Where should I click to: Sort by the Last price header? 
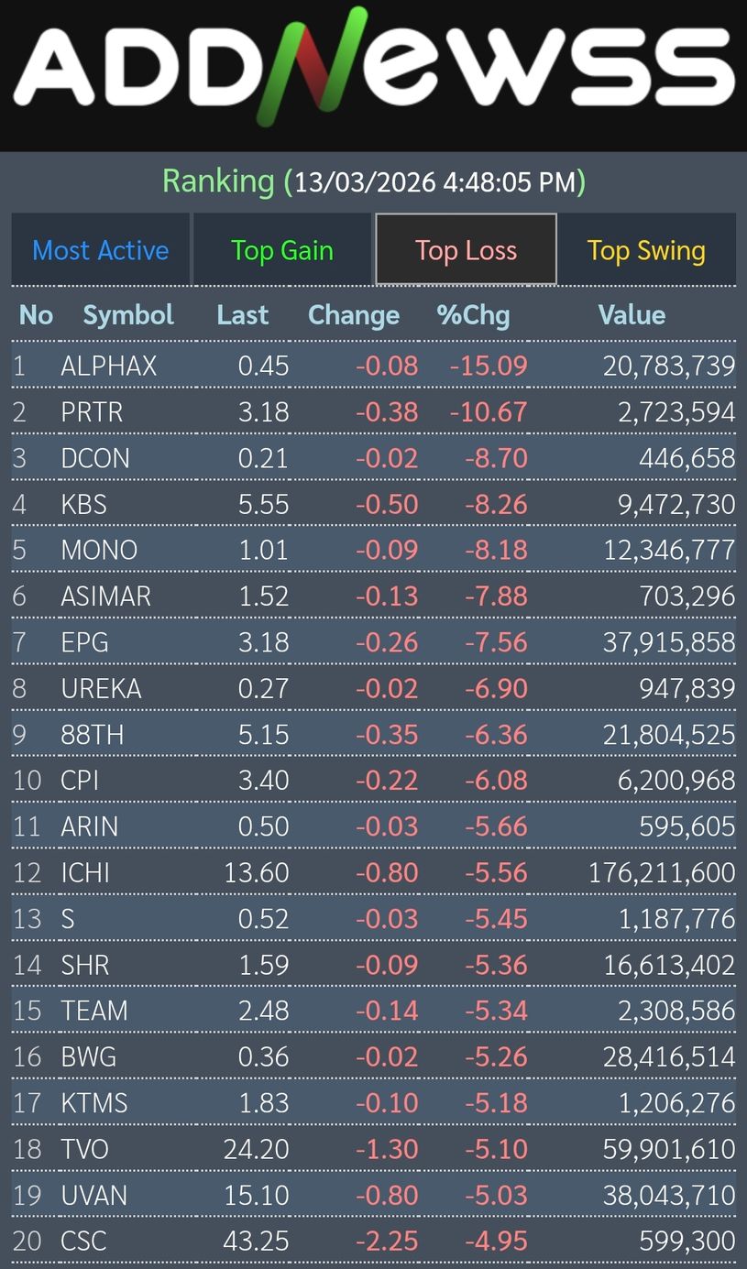pyautogui.click(x=243, y=315)
